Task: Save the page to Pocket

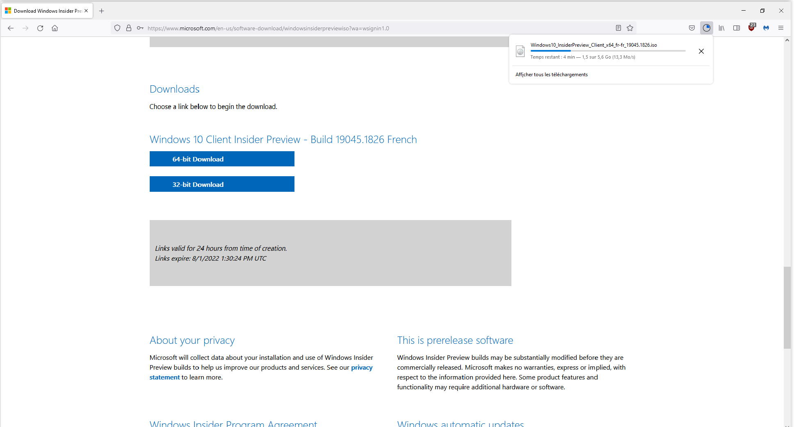Action: 692,28
